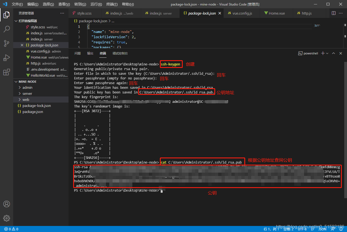Open the 终端(T) menu
This screenshot has height=232, width=347.
[112, 4]
